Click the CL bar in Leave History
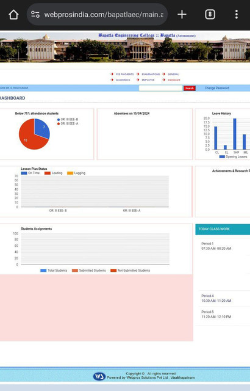The height and width of the screenshot is (391, 250). 216,138
